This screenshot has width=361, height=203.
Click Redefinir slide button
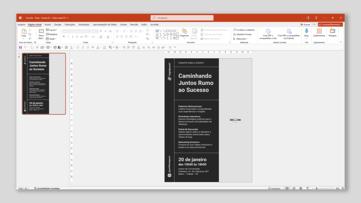tap(52, 34)
